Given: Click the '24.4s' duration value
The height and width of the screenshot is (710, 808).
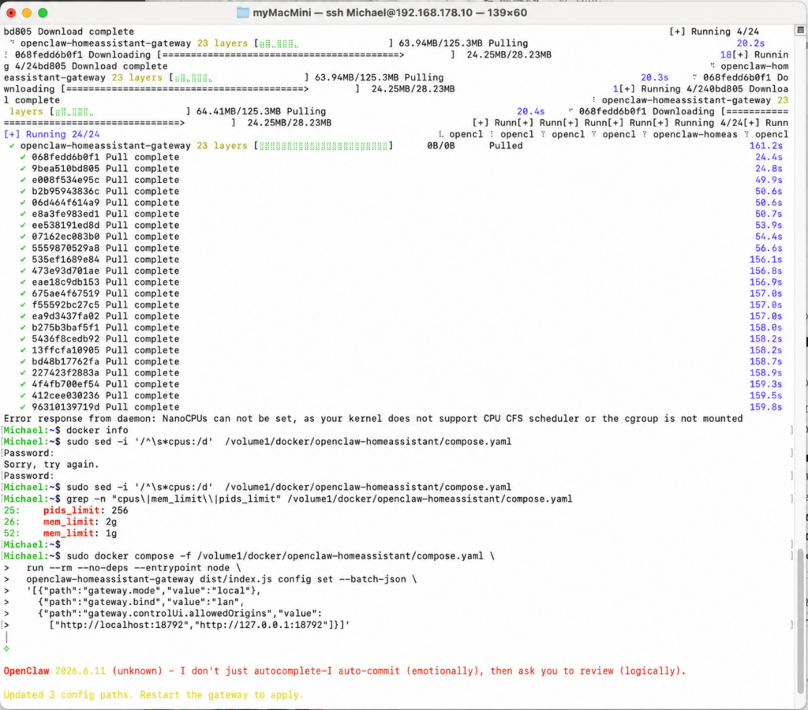Looking at the screenshot, I should tap(769, 157).
